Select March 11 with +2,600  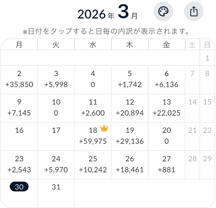coord(93,108)
